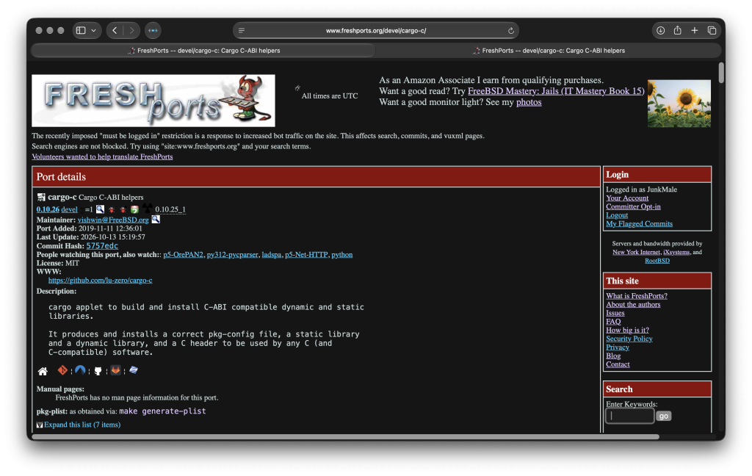Click the vertical page scrollbar
752x476 pixels.
721,73
